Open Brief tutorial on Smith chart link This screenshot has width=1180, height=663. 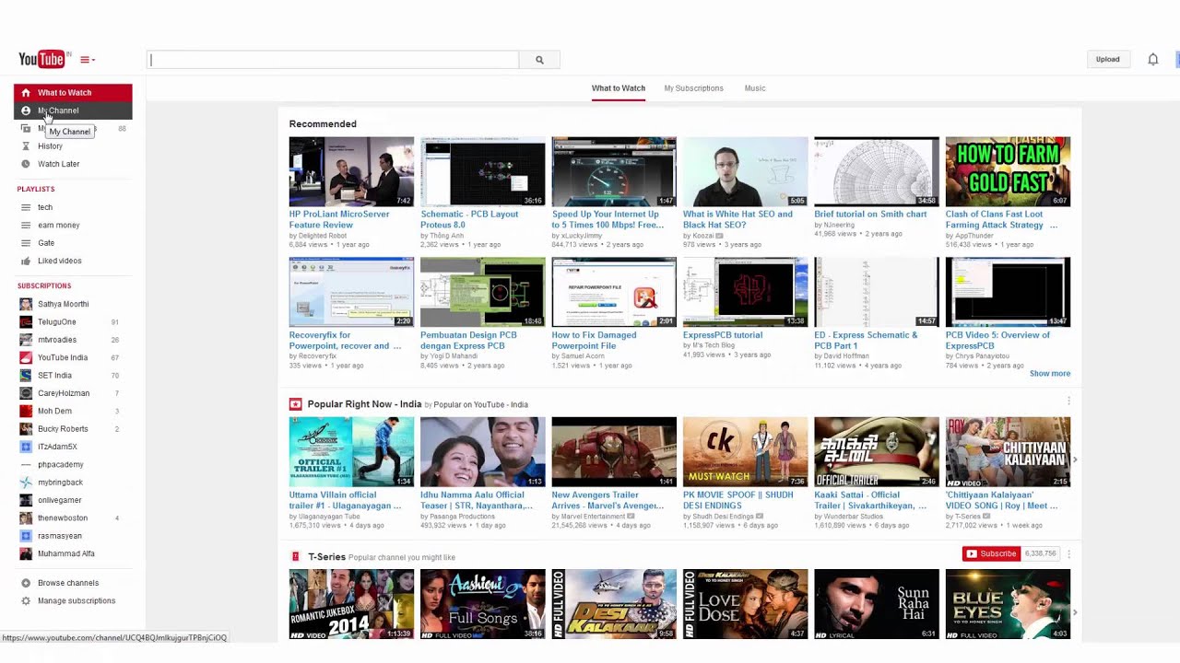[870, 214]
